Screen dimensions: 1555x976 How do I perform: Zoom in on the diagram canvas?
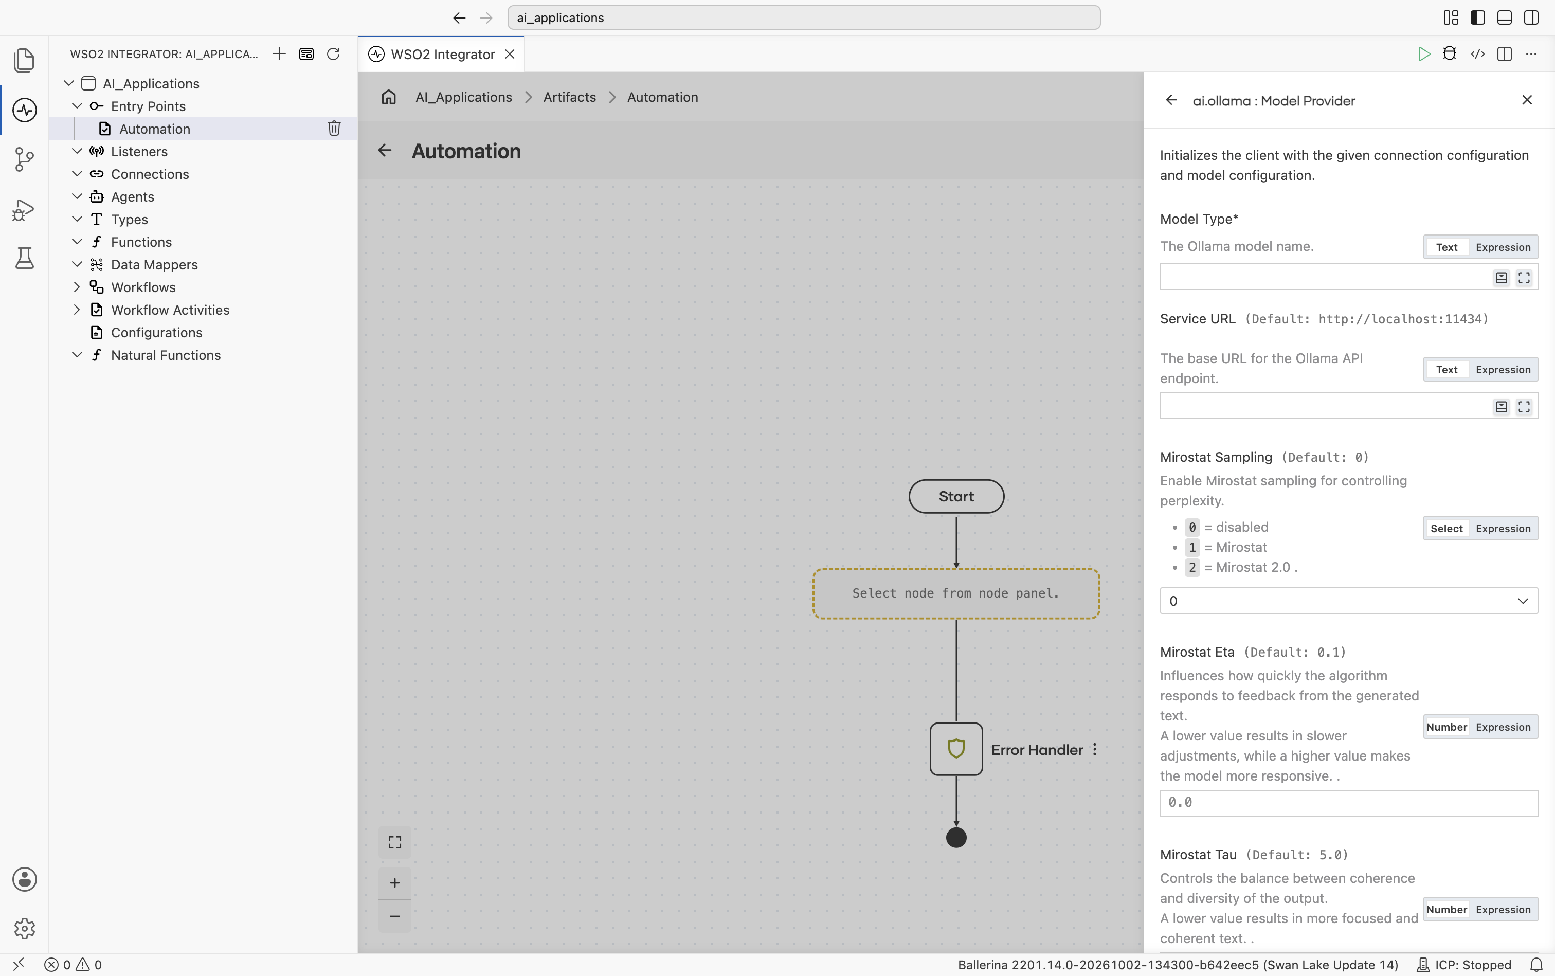point(394,883)
